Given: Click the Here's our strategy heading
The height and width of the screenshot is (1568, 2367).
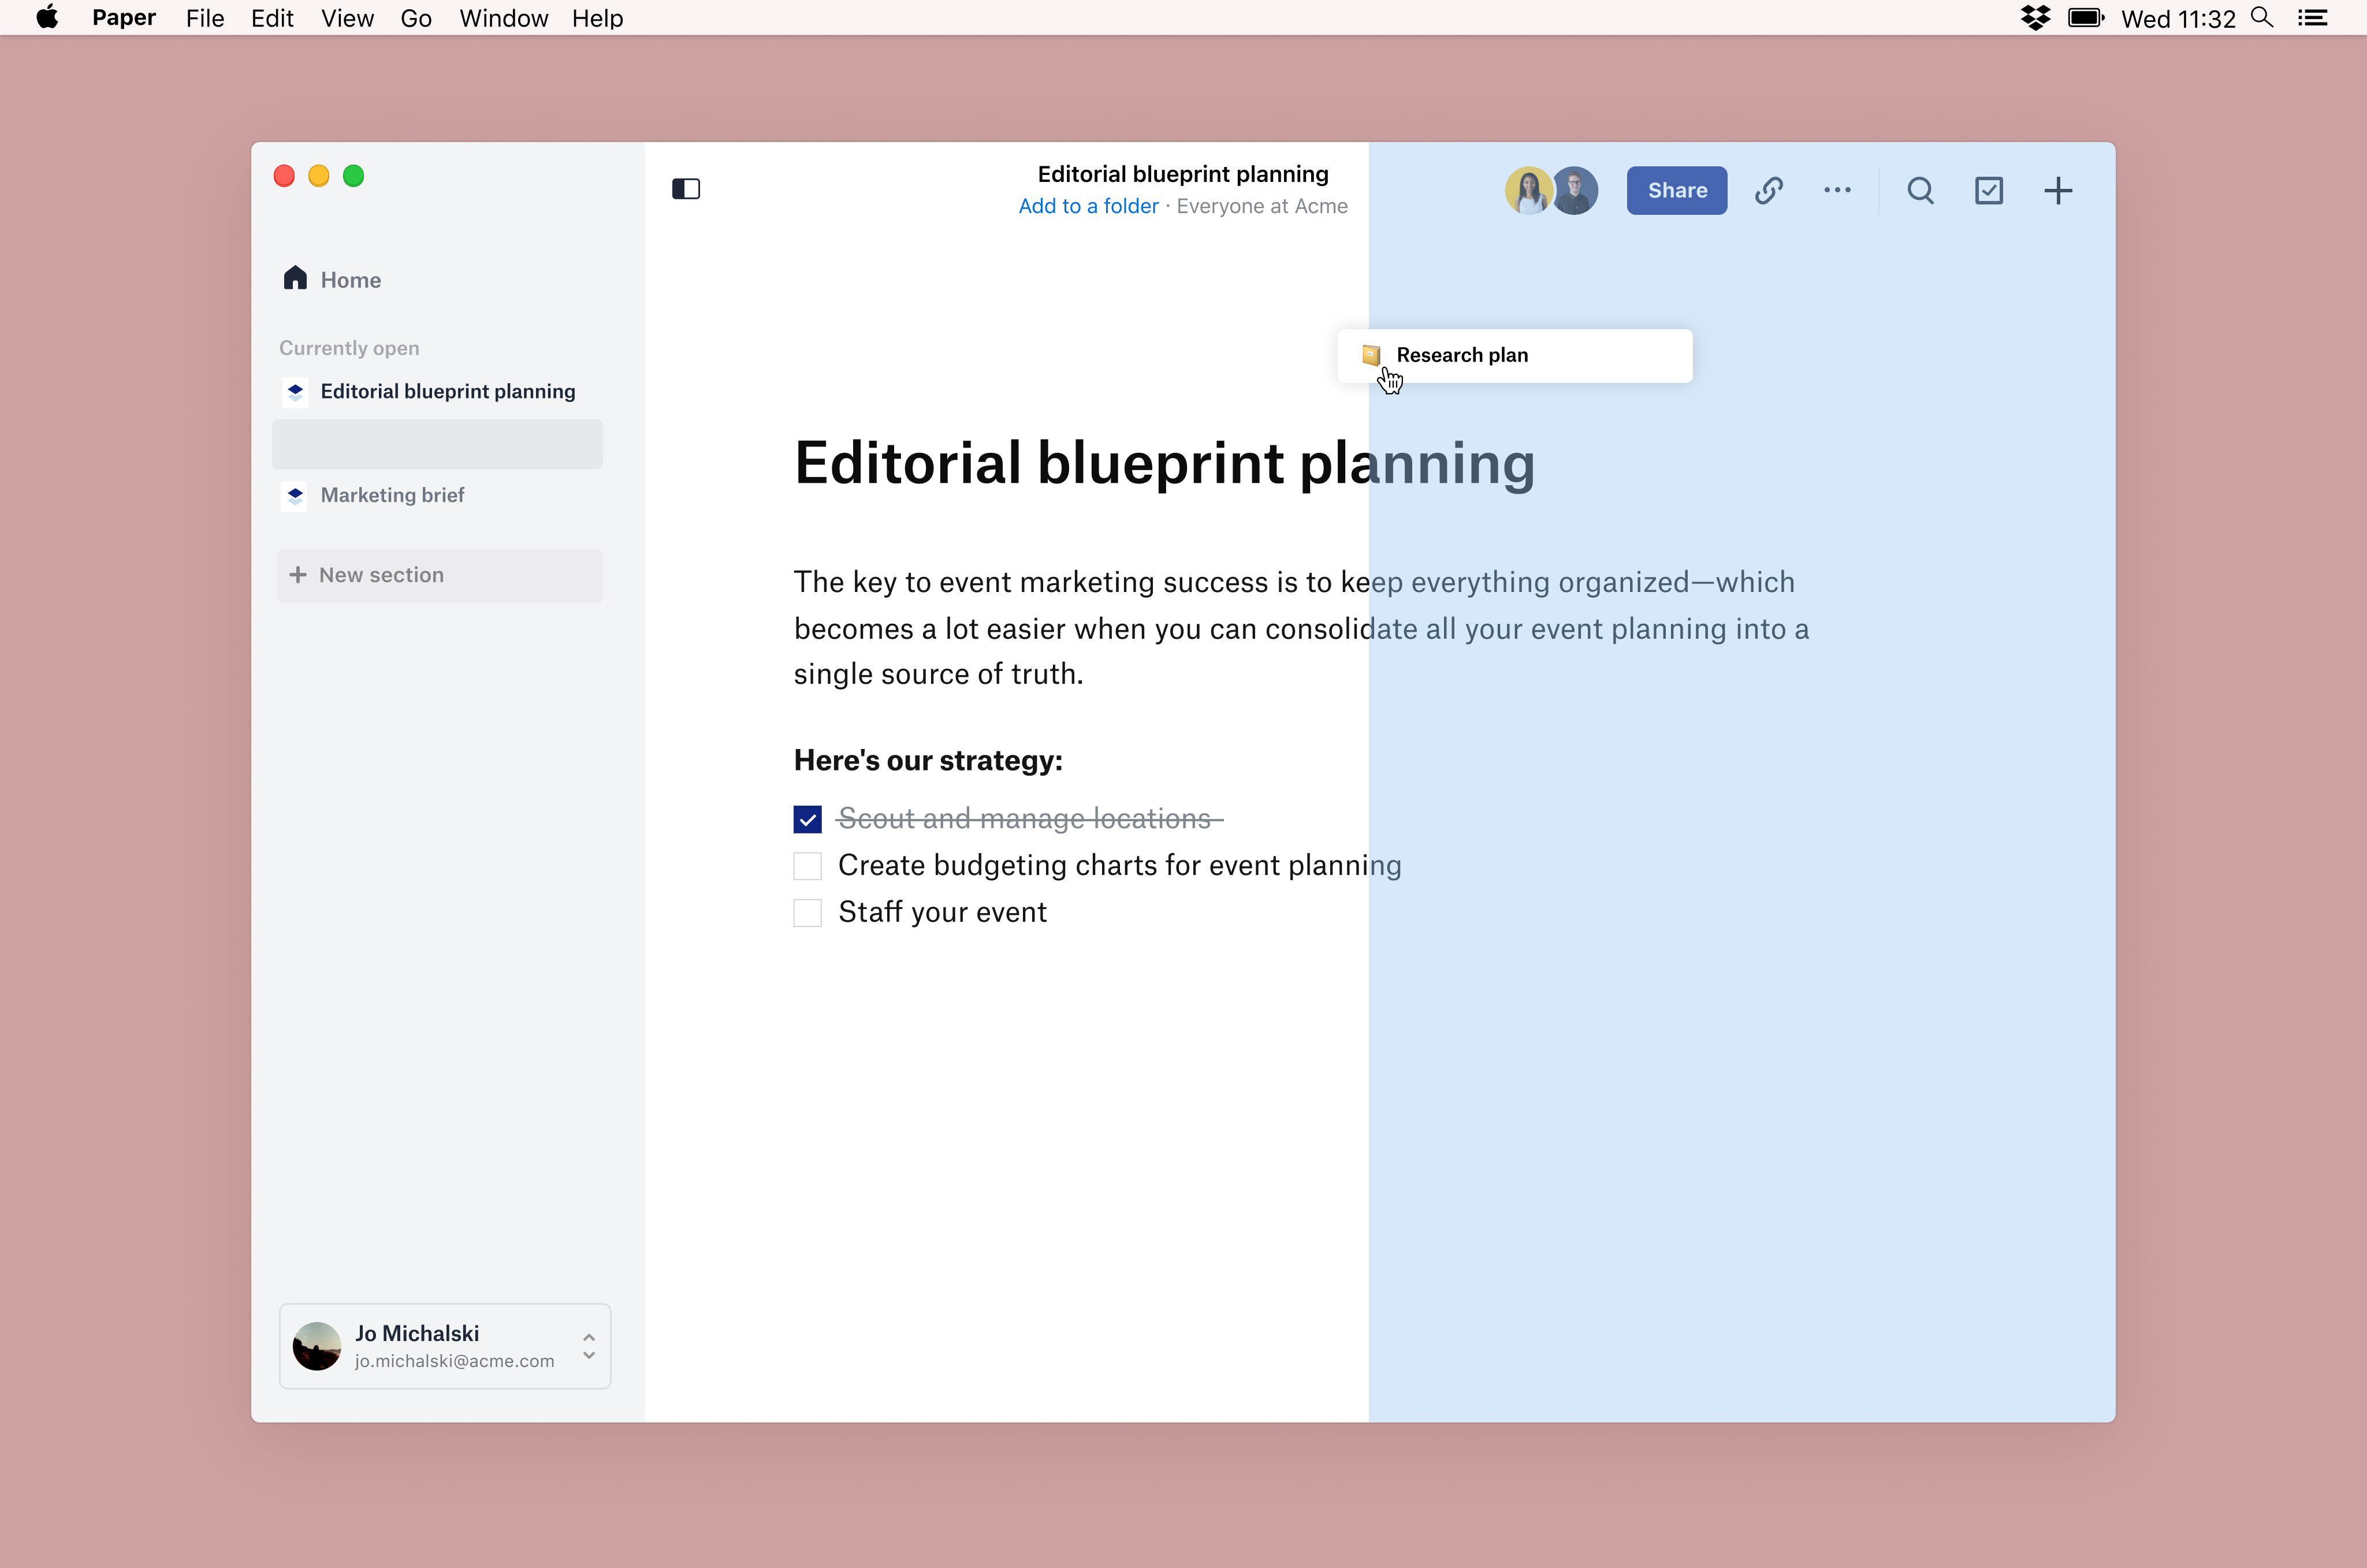Looking at the screenshot, I should 928,760.
